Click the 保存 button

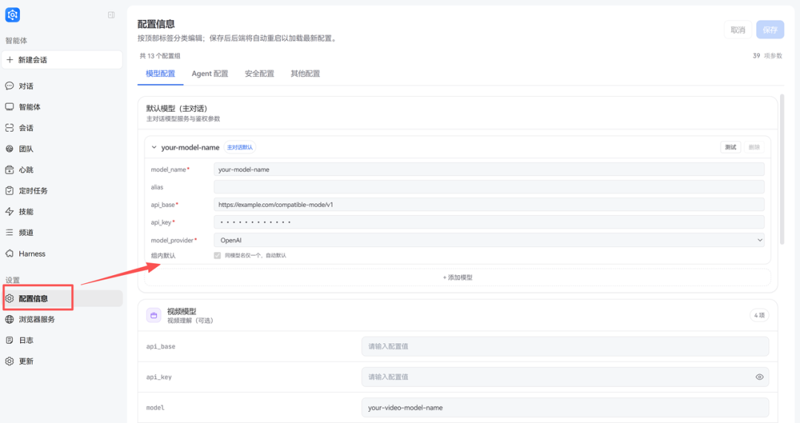click(770, 30)
